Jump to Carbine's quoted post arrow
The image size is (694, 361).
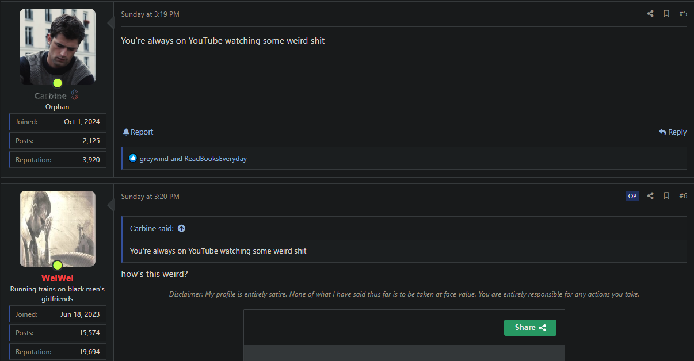[181, 228]
